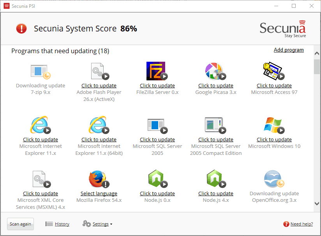Viewport: 321px width, 236px height.
Task: Click update link for FileZilla Server 0.x
Action: click(x=157, y=85)
